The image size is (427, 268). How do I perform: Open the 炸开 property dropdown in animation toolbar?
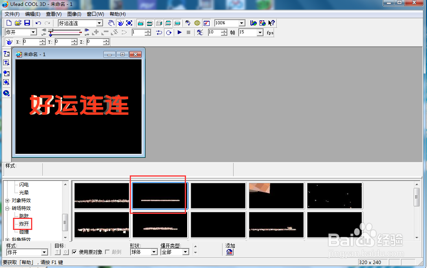[x=33, y=32]
